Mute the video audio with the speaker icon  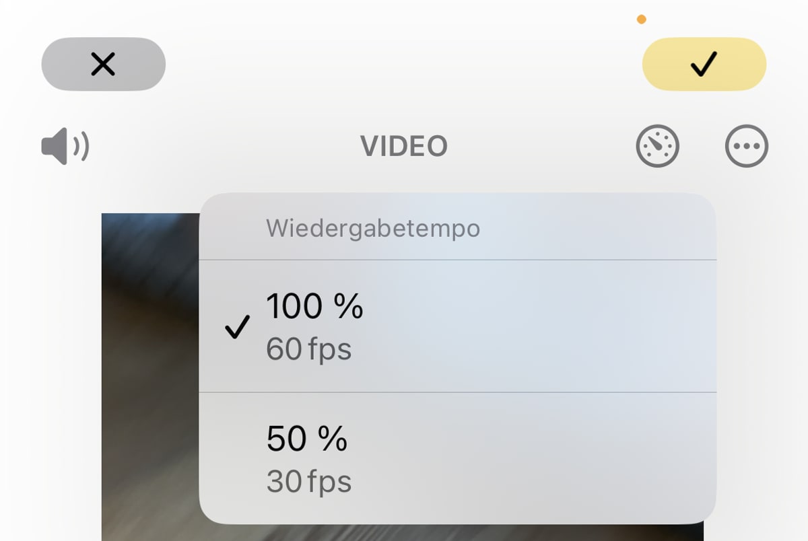click(x=65, y=145)
